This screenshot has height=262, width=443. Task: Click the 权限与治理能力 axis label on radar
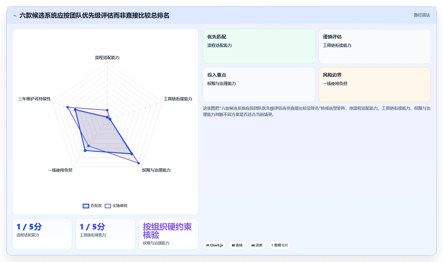point(156,170)
